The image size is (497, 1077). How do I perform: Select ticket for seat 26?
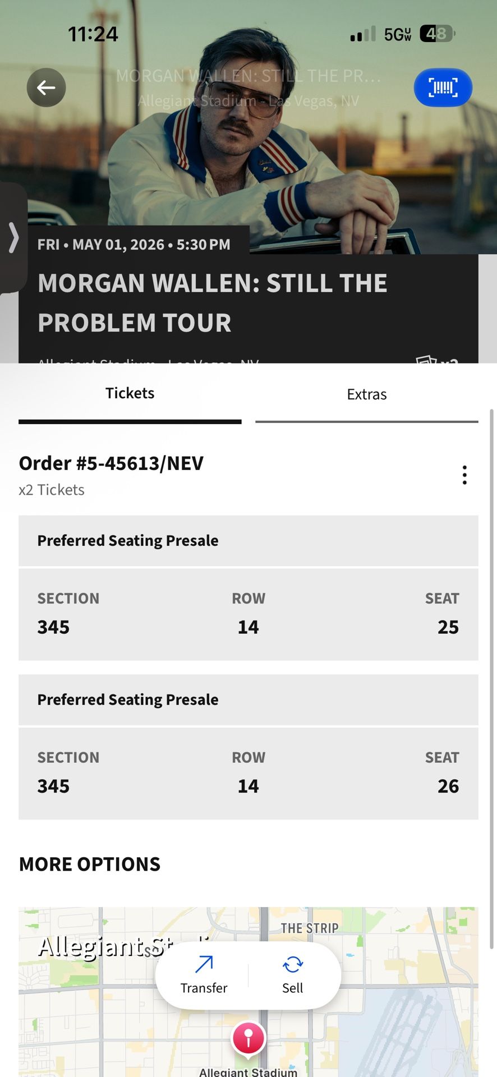pos(248,773)
